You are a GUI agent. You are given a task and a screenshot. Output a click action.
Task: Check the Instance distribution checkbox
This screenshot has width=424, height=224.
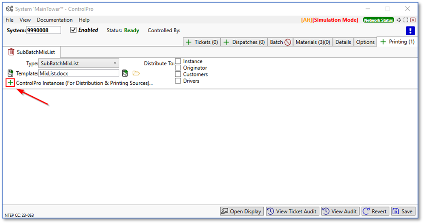[178, 62]
